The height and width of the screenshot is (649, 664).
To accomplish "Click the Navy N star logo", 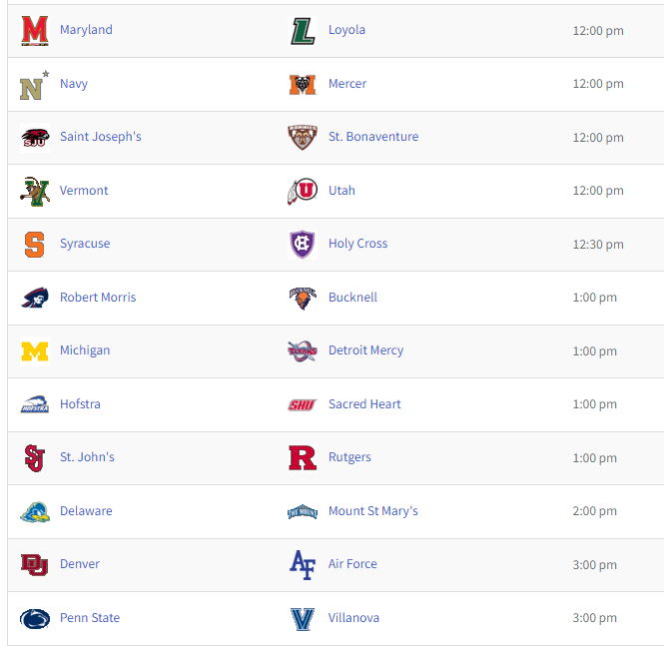I will [35, 85].
